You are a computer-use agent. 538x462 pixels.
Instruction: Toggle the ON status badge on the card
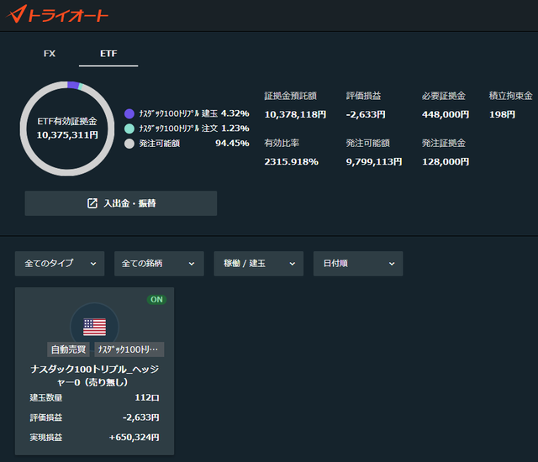157,300
